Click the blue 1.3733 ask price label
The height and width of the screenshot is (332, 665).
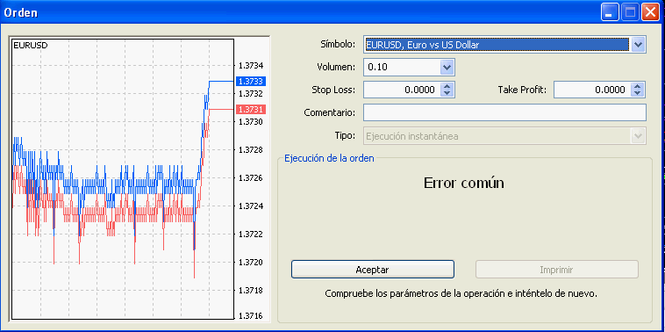(250, 81)
